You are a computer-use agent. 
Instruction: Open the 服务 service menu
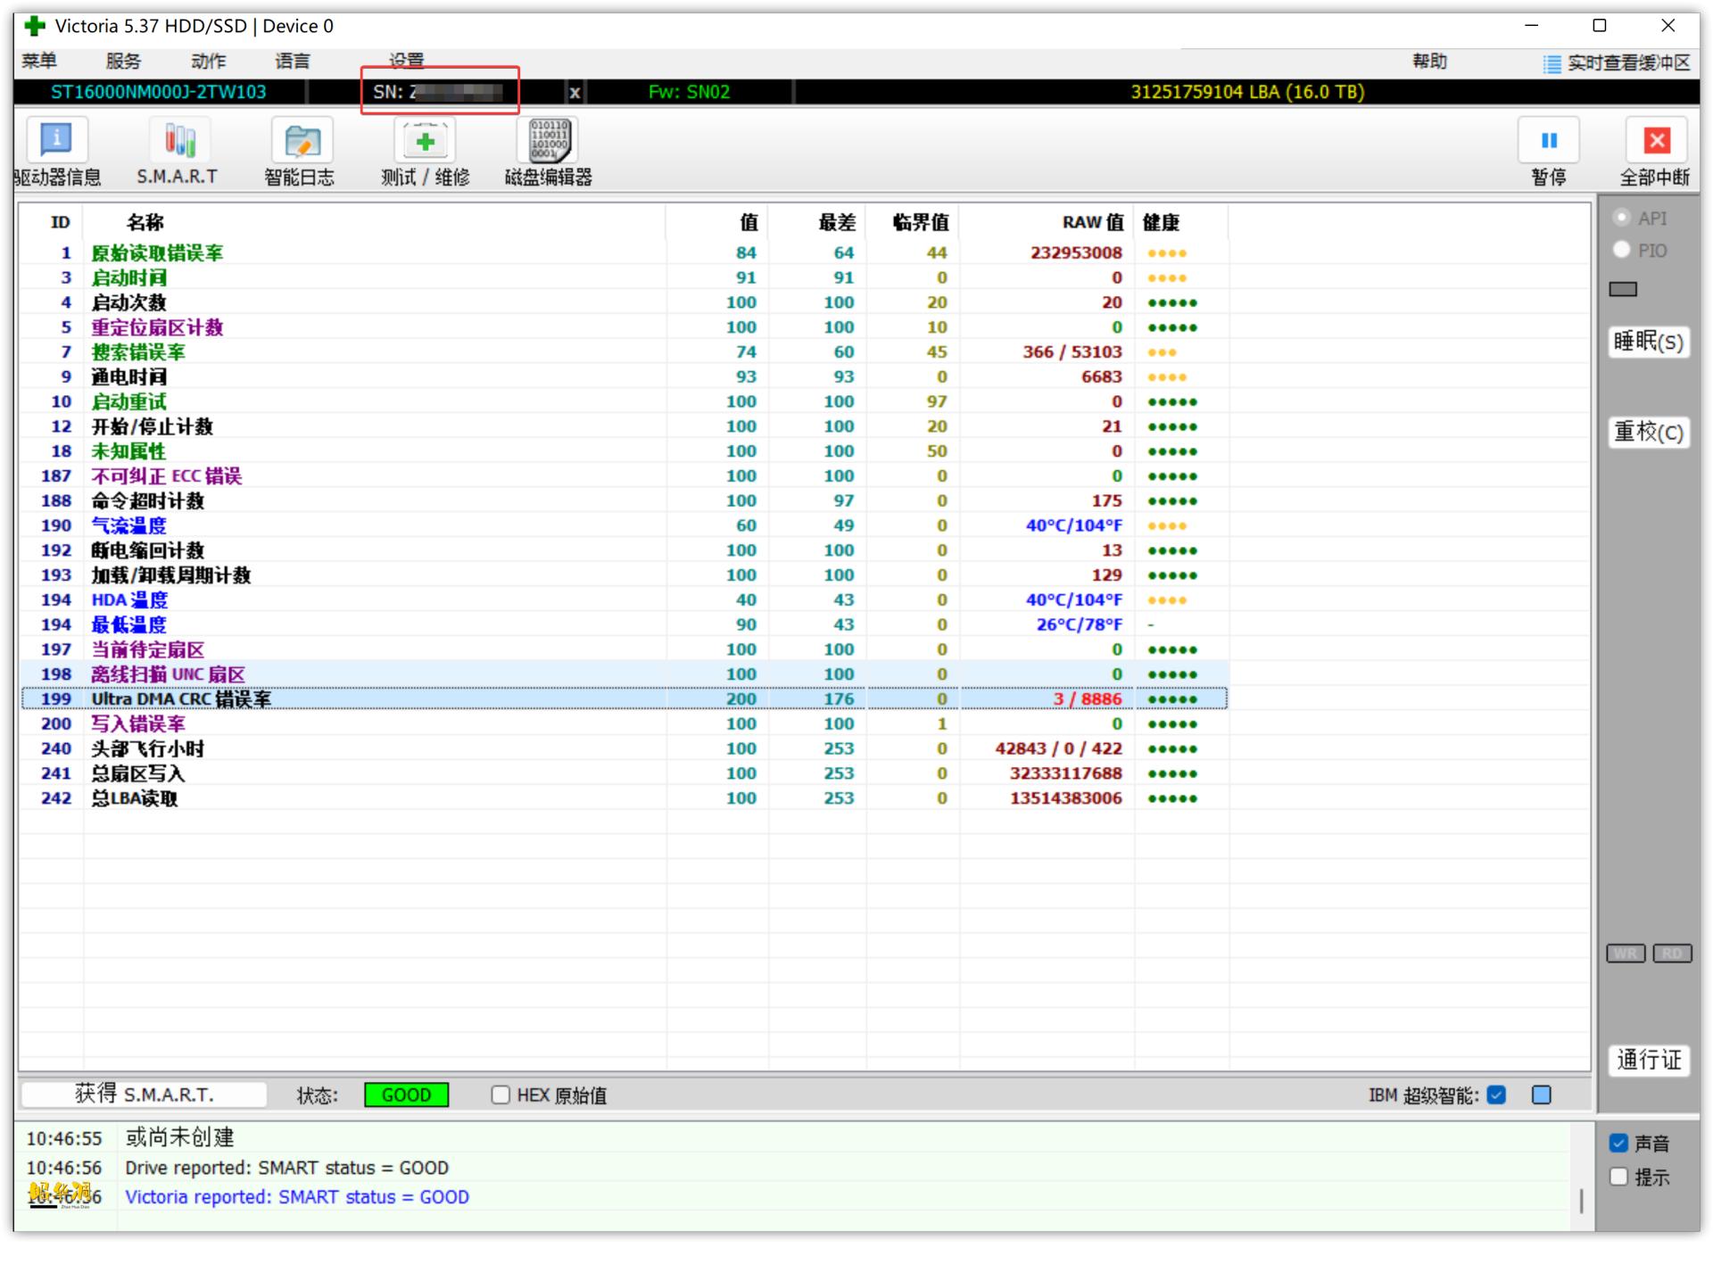[x=123, y=61]
